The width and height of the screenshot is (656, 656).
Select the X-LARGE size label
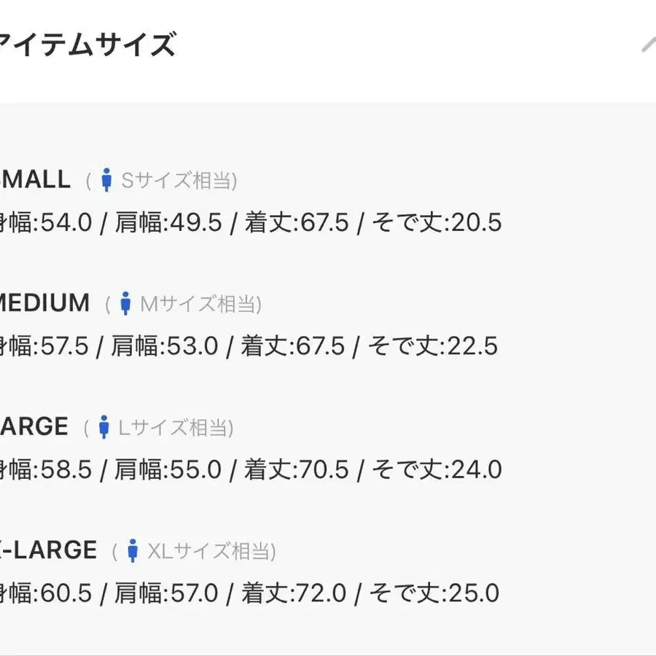coord(49,550)
